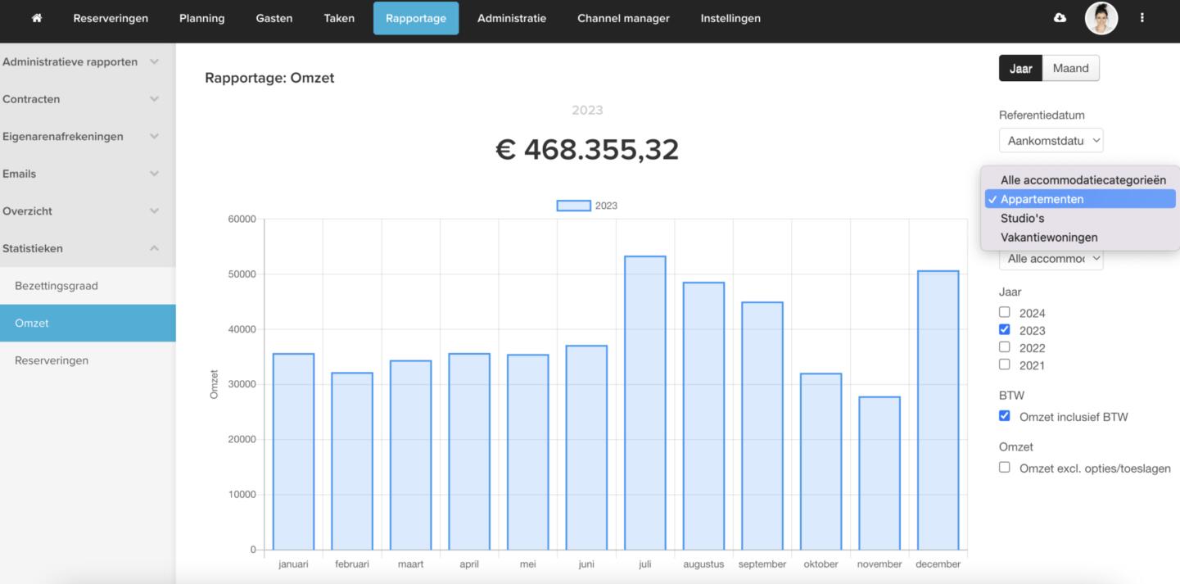Screen dimensions: 1180x584
Task: Collapse the Statistieken section chevron
Action: [154, 248]
